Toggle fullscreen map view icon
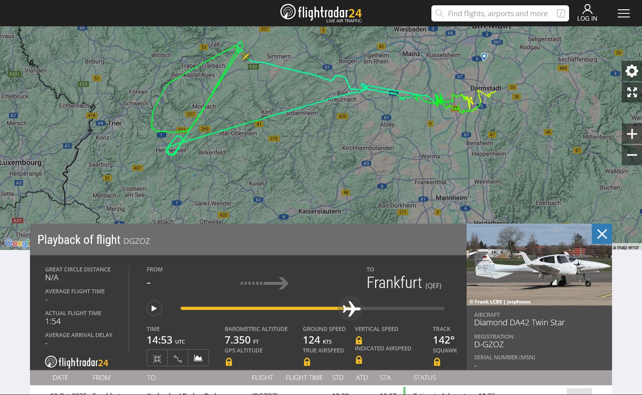This screenshot has height=395, width=642. click(632, 92)
